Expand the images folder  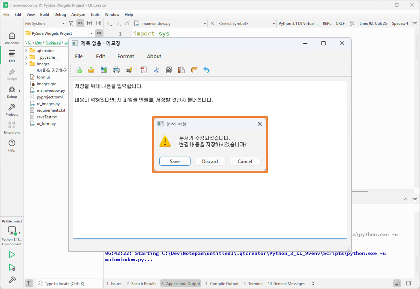(x=26, y=64)
